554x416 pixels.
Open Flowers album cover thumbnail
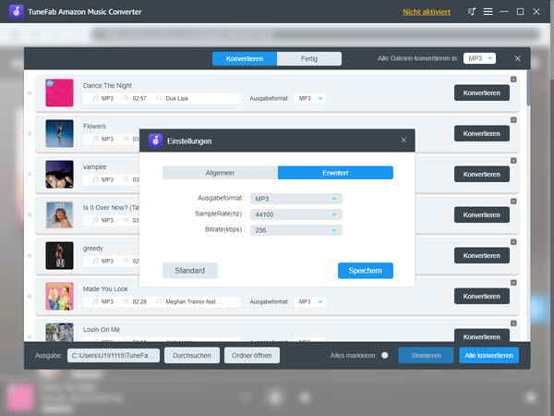click(59, 133)
